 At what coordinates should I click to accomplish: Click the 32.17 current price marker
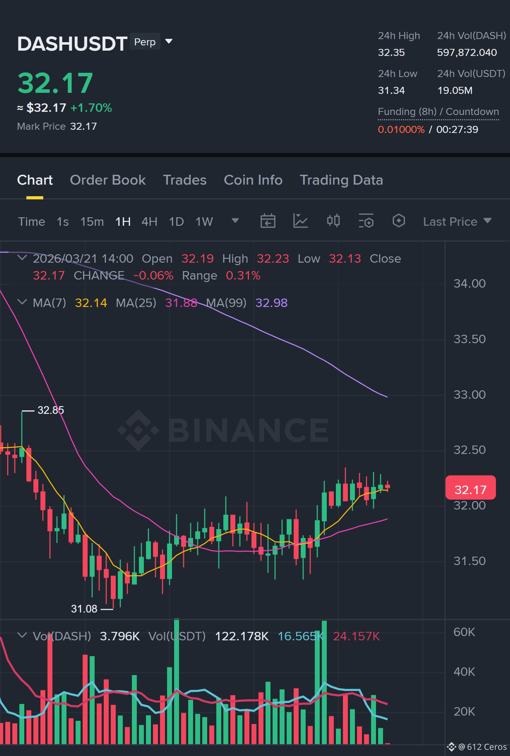[x=471, y=488]
